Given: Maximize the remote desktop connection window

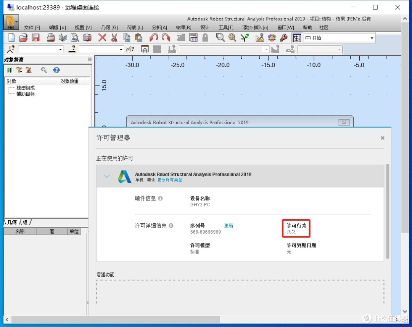Looking at the screenshot, I should tap(375, 7).
